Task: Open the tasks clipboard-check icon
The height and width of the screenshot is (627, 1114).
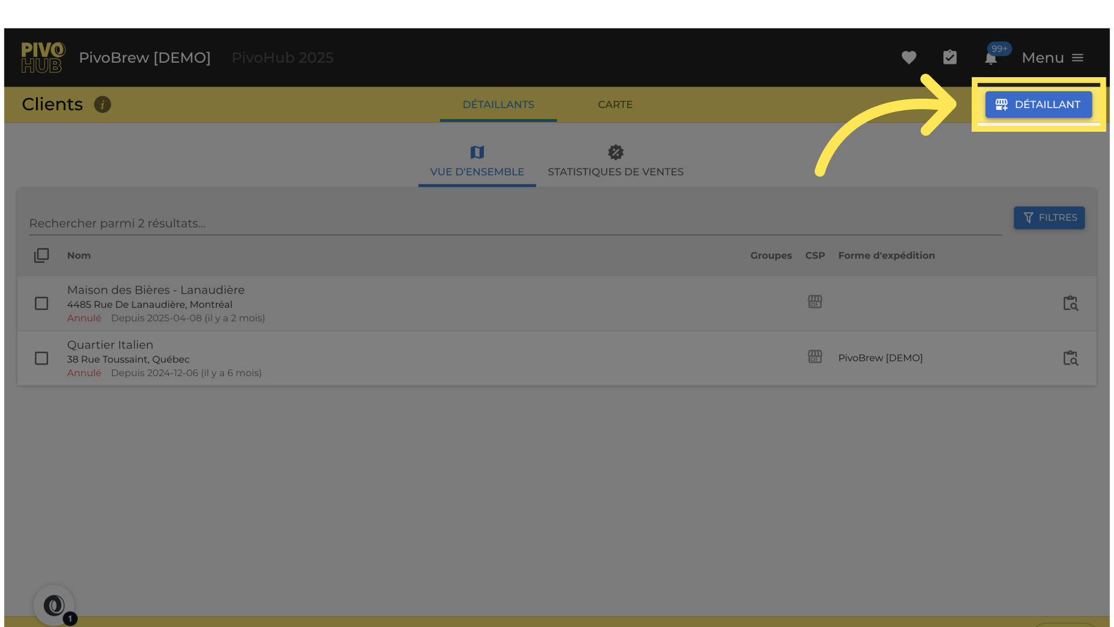Action: (x=950, y=57)
